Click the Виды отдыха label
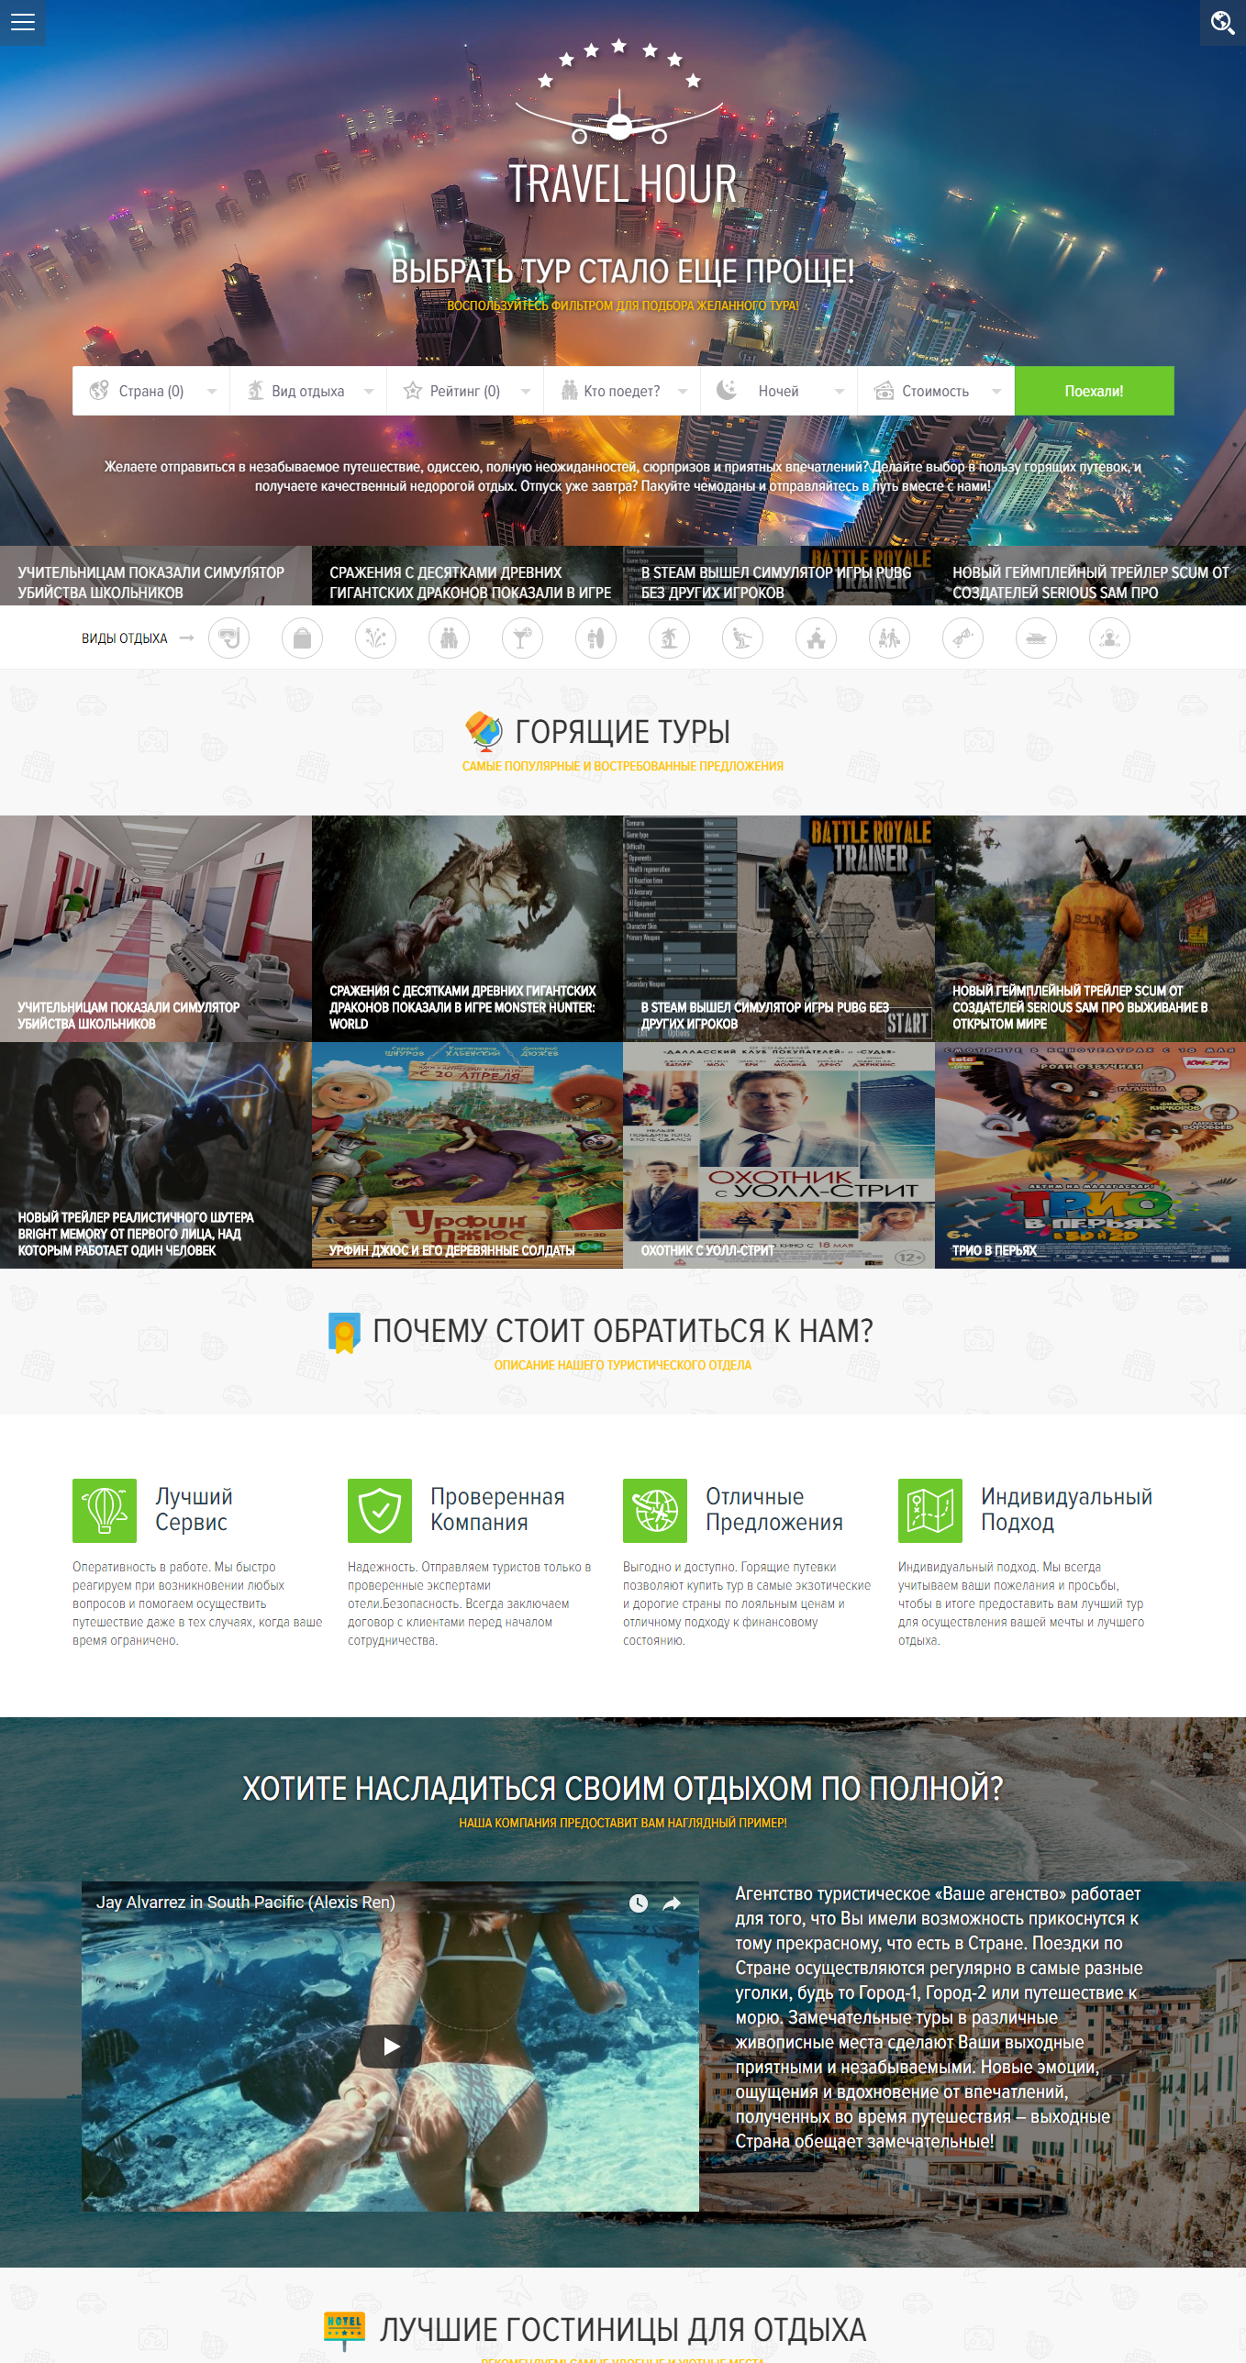This screenshot has height=2363, width=1246. (x=125, y=638)
